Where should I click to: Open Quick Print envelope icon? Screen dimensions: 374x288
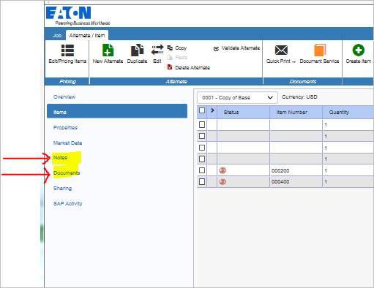coord(281,50)
